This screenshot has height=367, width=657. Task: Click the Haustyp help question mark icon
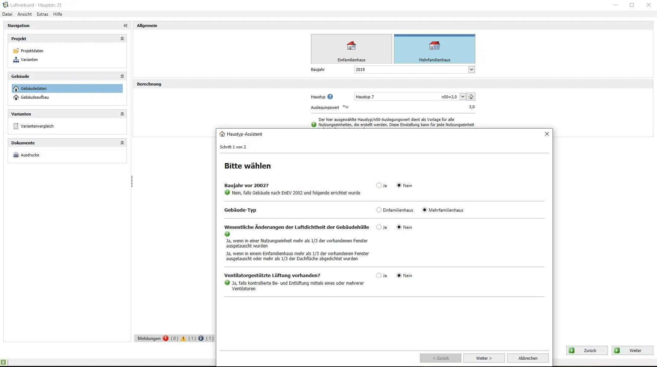(x=330, y=97)
